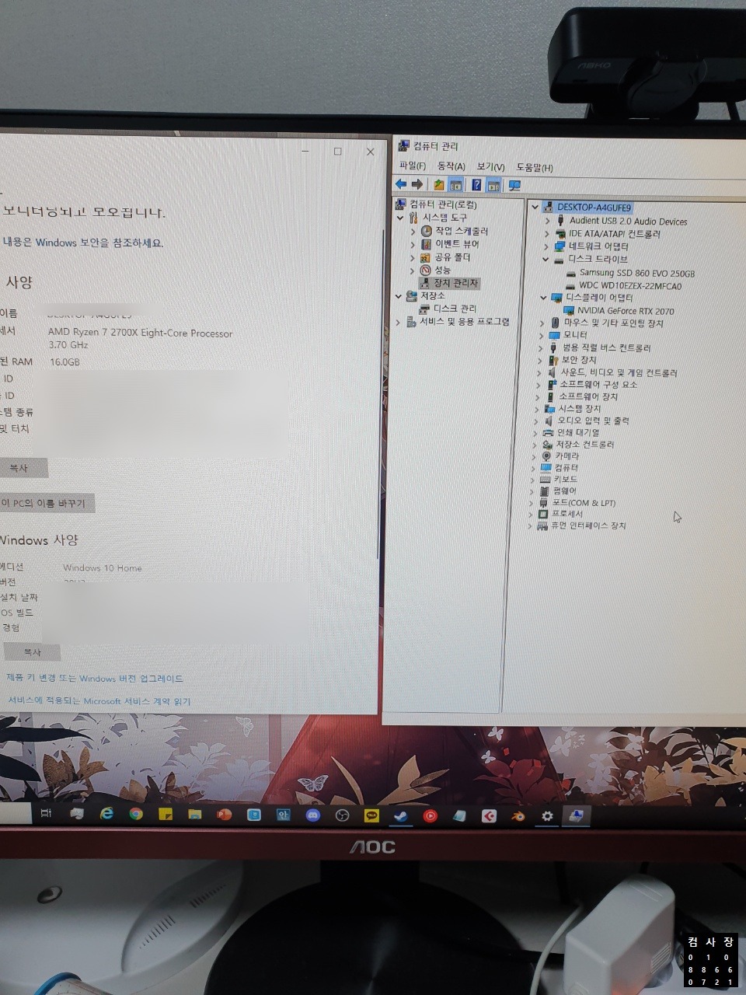Select NVIDIA GeForce RTX 2070
The image size is (746, 995).
pos(626,311)
